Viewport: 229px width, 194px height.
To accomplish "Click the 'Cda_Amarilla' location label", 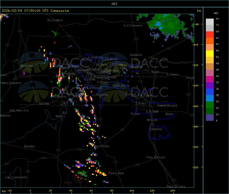I will point(19,110).
